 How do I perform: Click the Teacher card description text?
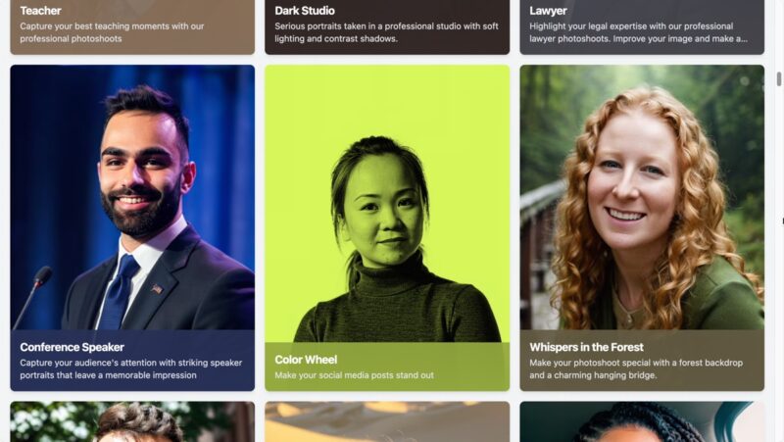[x=112, y=32]
